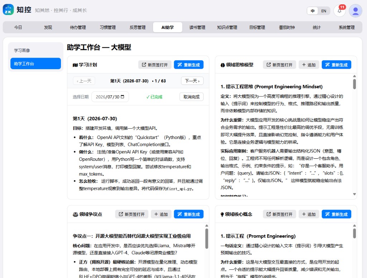
Task: Switch language to 中
Action: [x=313, y=11]
